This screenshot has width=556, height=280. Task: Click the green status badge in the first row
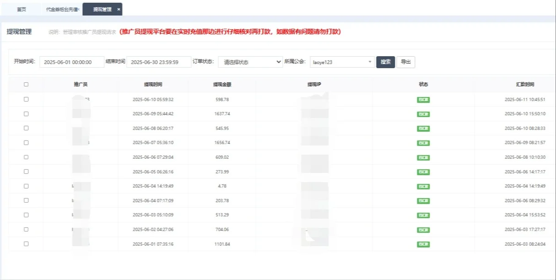[422, 99]
